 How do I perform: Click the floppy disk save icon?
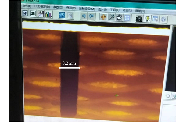coord(41,14)
